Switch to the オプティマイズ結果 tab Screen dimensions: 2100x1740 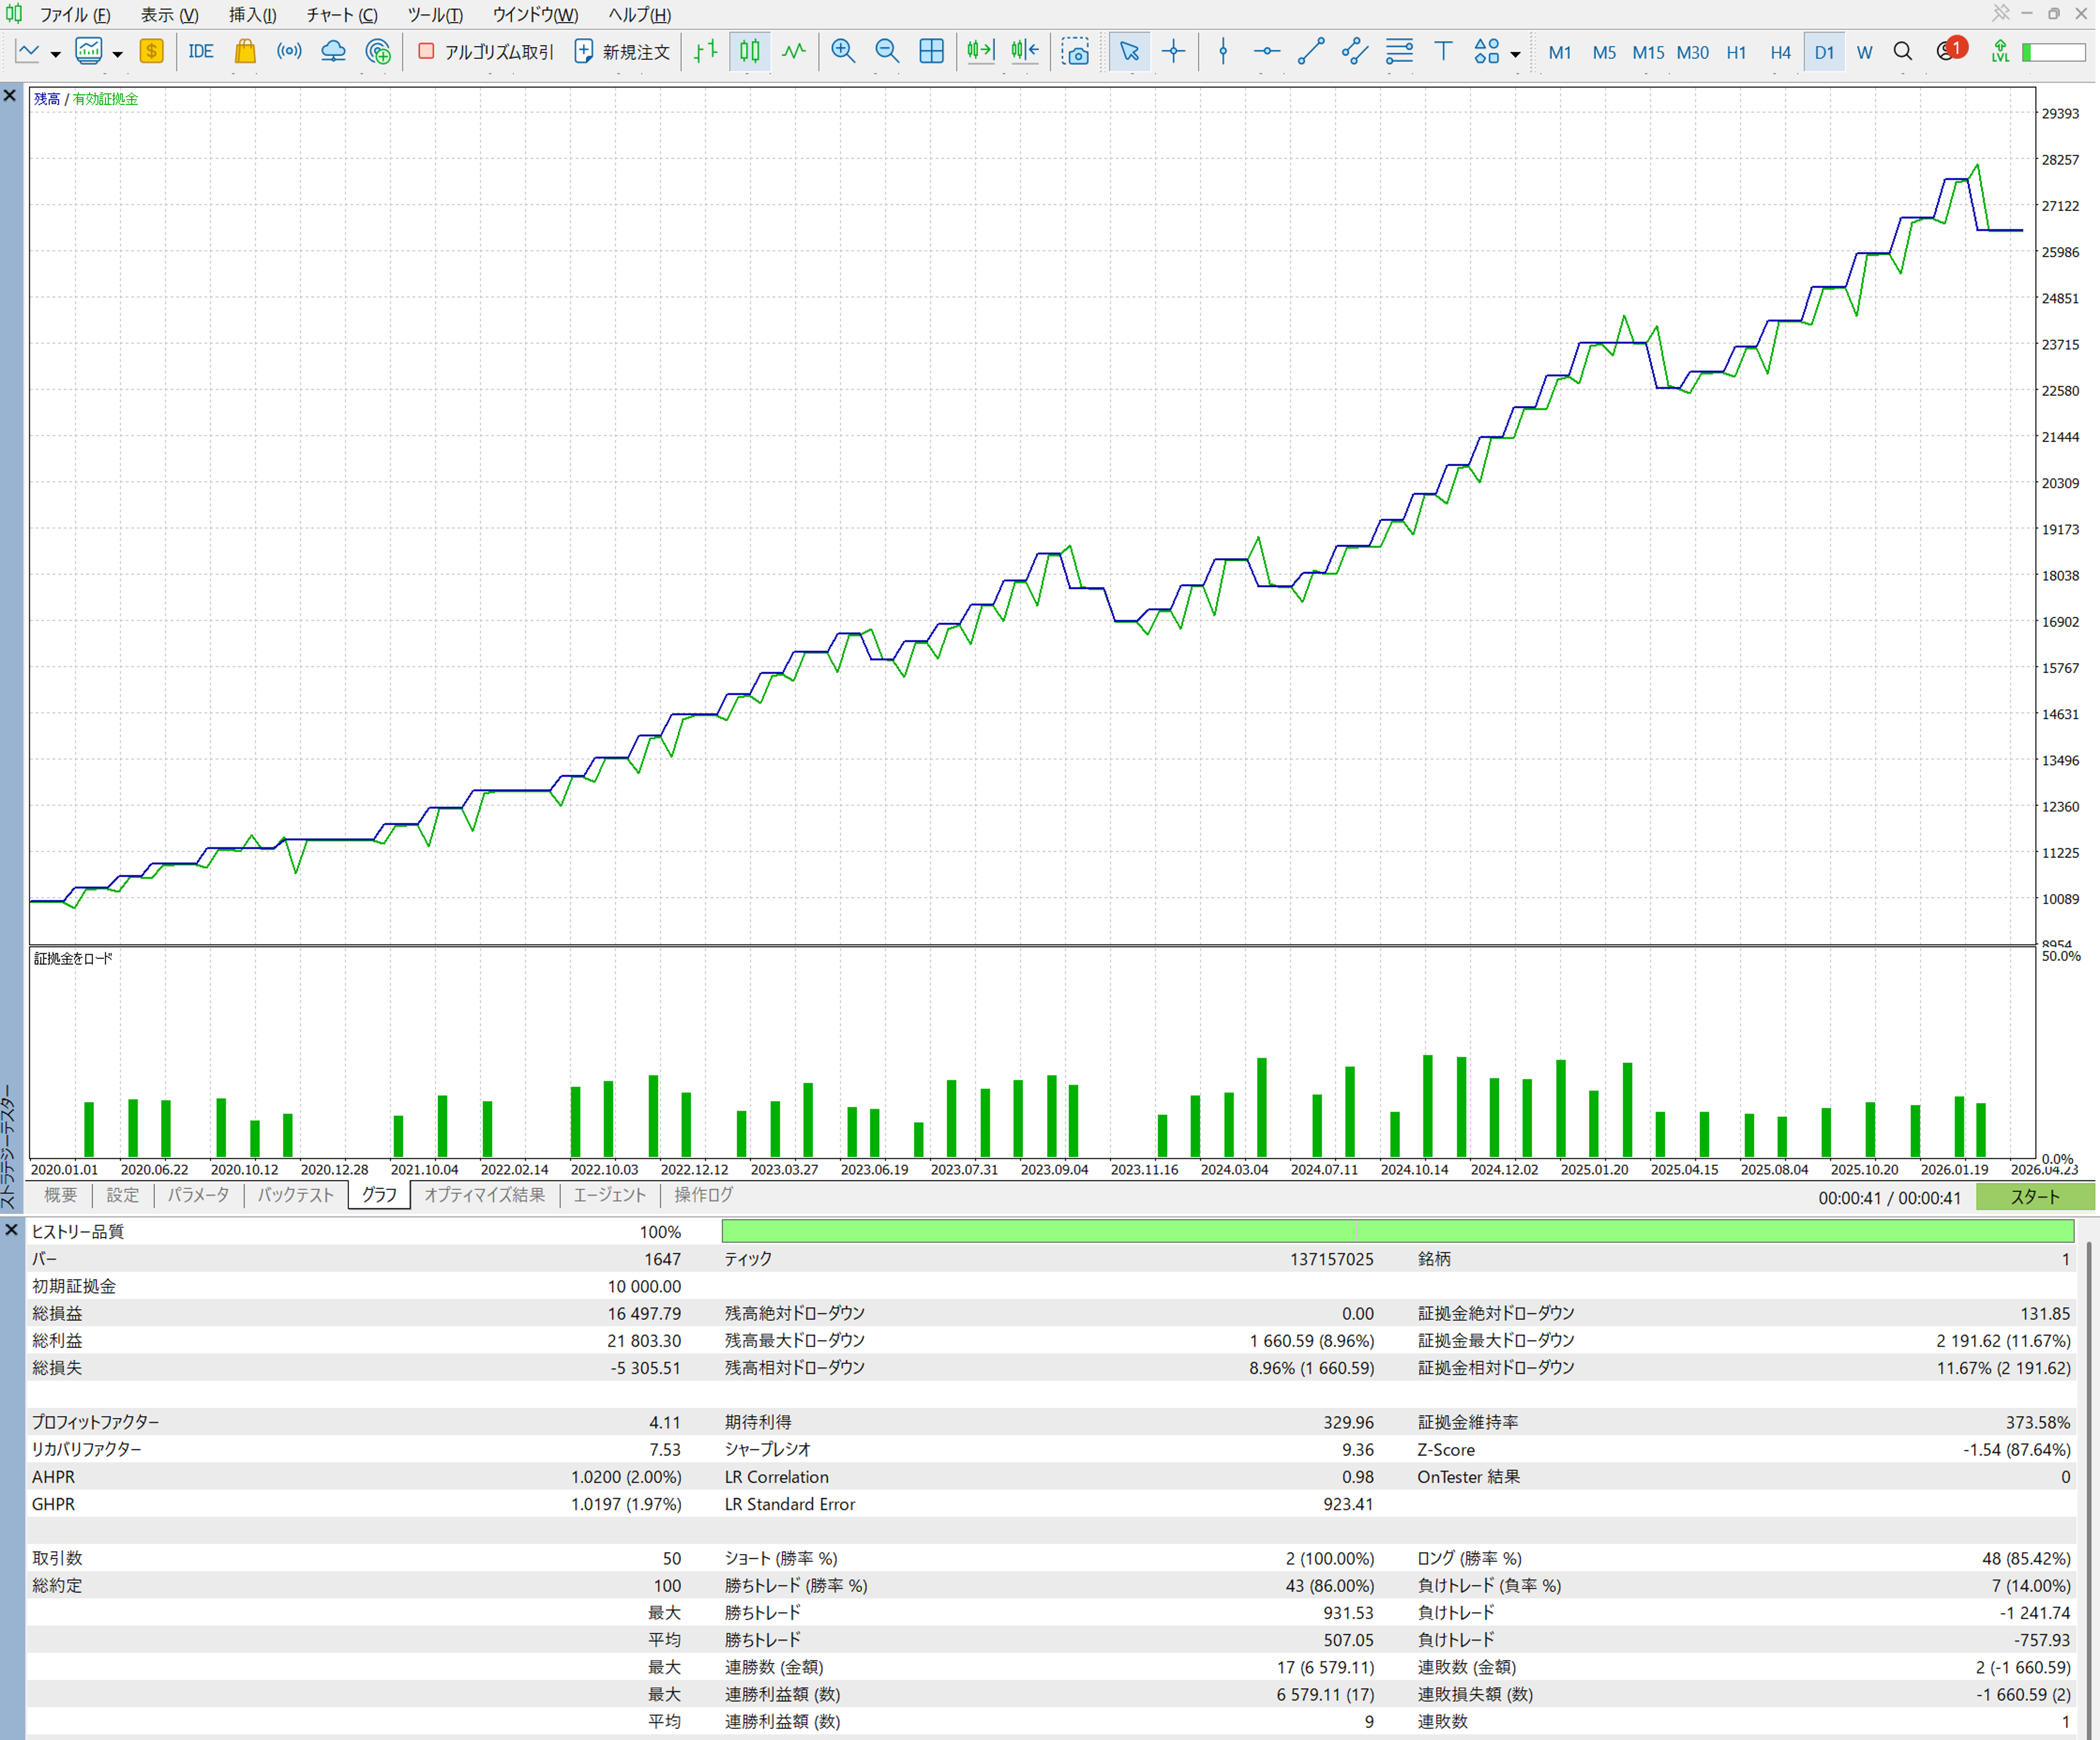[x=485, y=1195]
